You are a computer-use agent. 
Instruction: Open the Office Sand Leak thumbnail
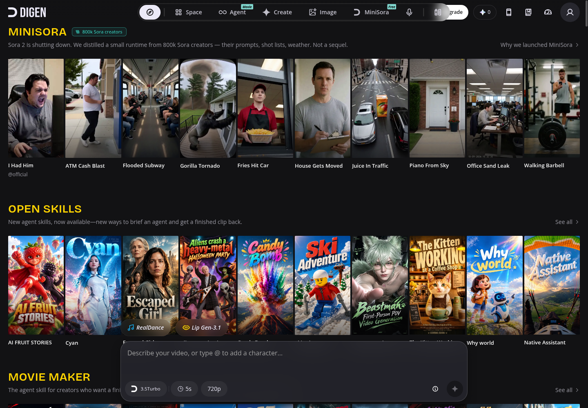coord(494,108)
